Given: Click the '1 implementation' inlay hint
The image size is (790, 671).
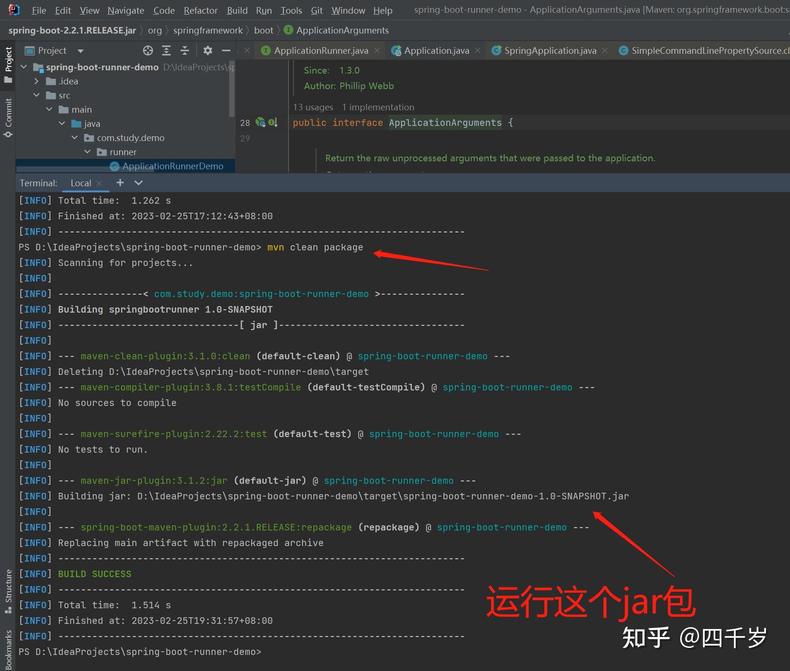Looking at the screenshot, I should (378, 107).
